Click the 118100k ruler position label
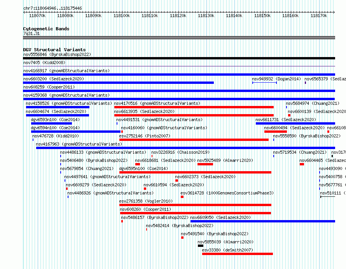 click(x=122, y=16)
